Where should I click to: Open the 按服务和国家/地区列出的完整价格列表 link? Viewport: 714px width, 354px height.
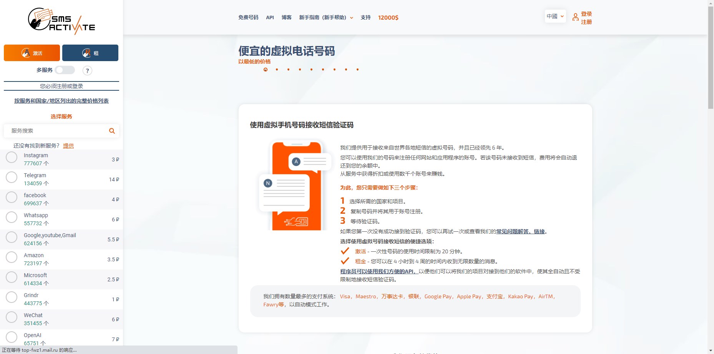pyautogui.click(x=61, y=101)
